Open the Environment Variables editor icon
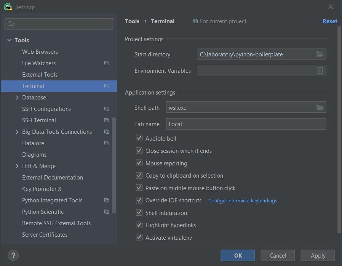The height and width of the screenshot is (266, 342). point(320,71)
